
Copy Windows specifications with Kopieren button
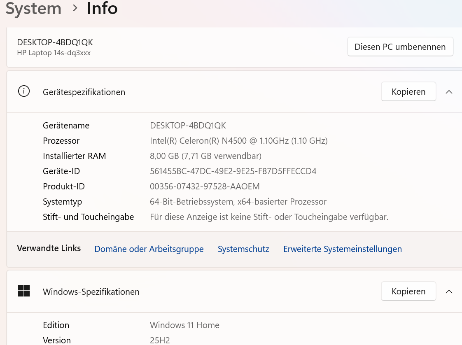point(408,291)
